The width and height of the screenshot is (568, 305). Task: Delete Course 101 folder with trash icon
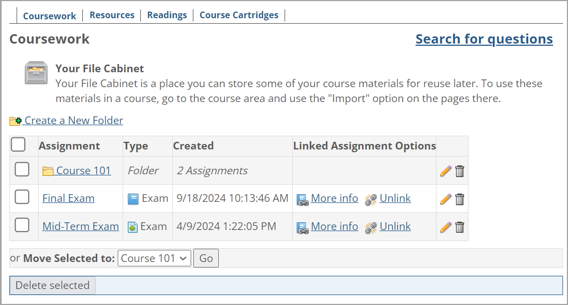click(460, 171)
